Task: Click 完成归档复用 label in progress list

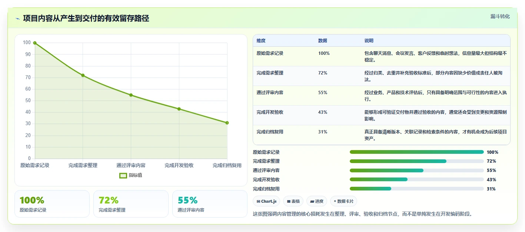Action: 266,189
